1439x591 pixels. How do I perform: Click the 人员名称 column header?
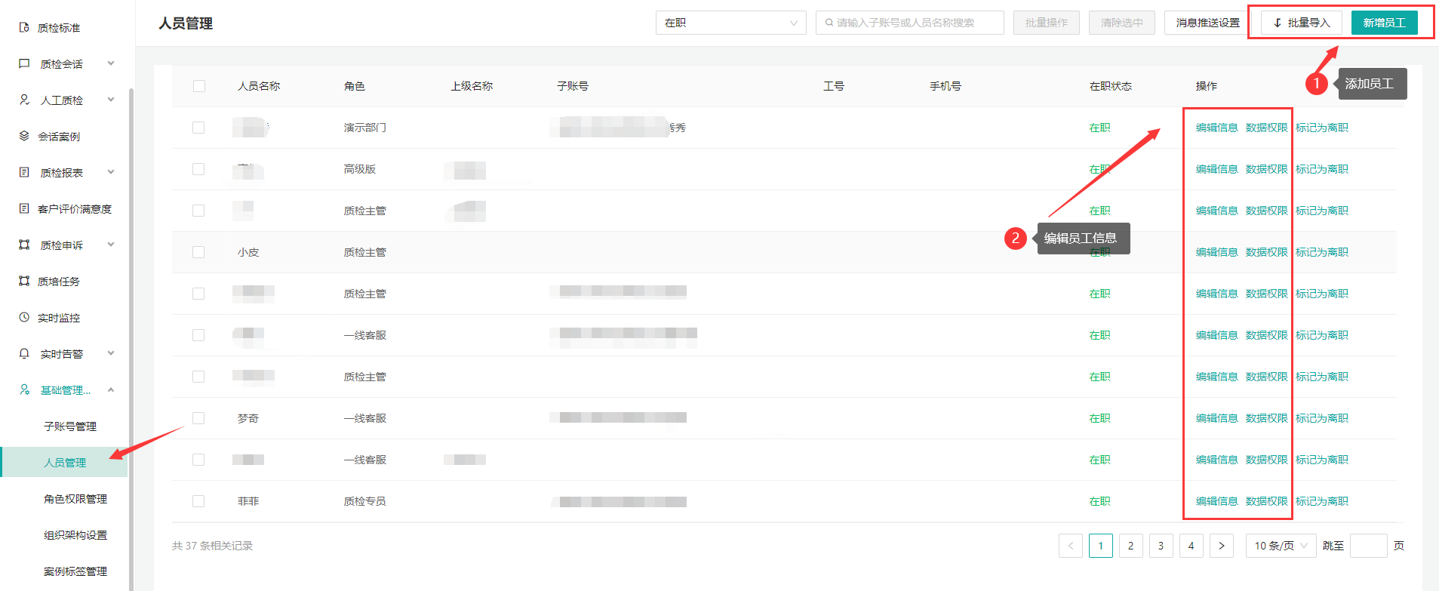click(x=259, y=86)
